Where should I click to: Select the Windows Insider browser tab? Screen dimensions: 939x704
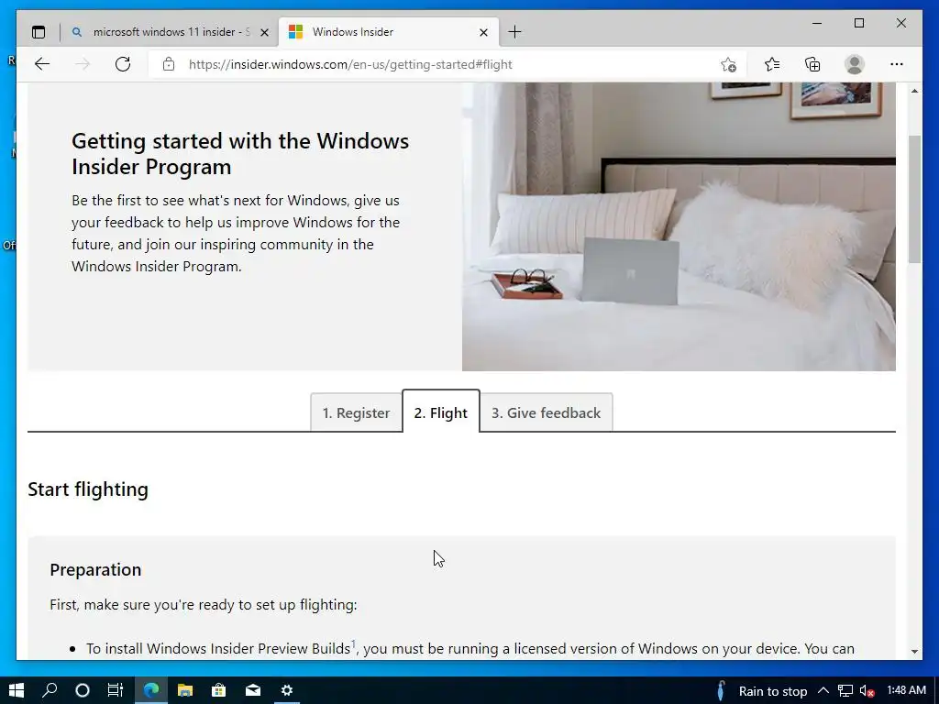point(389,32)
